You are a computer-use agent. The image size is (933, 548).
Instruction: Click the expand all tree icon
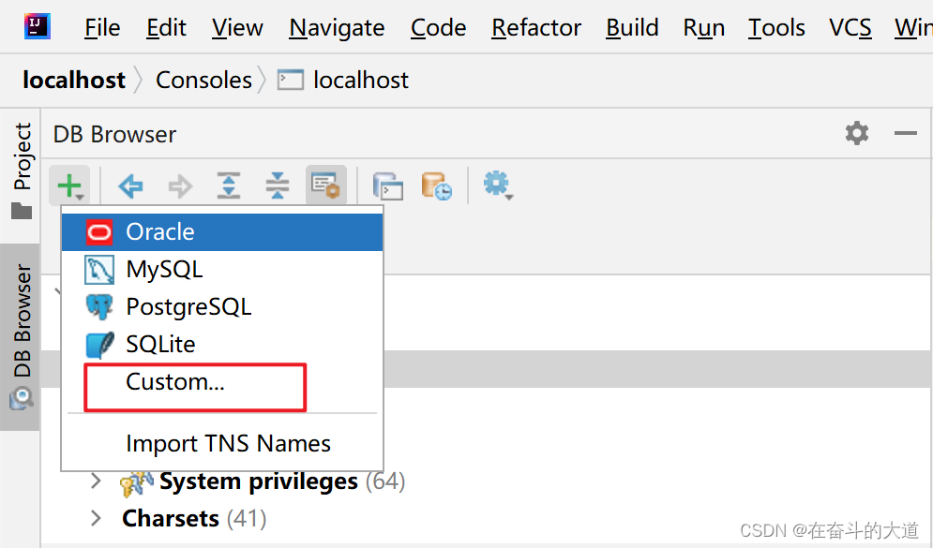point(228,185)
